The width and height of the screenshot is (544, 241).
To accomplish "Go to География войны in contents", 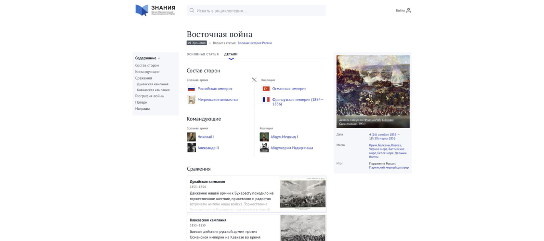I will 150,96.
